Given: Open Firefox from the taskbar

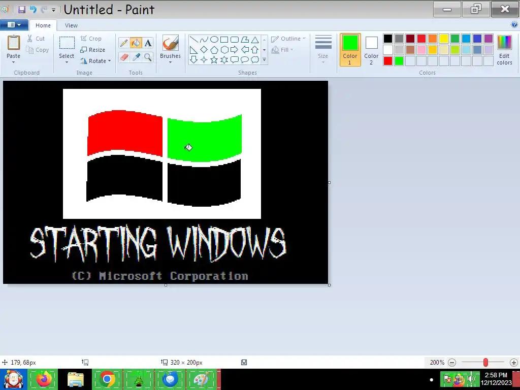Looking at the screenshot, I should point(44,379).
